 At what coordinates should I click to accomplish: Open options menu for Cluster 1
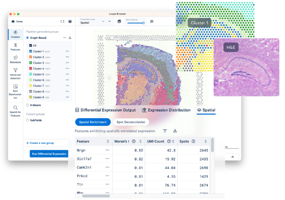coord(67,51)
